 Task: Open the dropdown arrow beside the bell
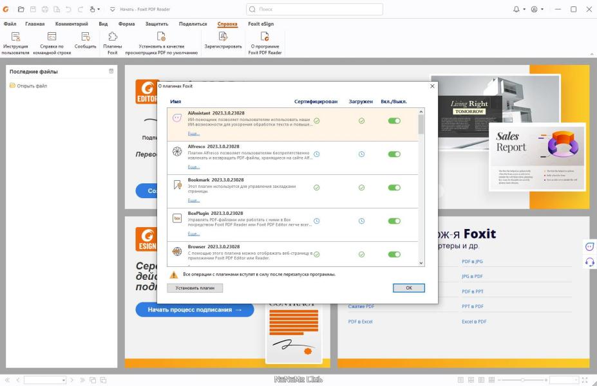pyautogui.click(x=524, y=9)
